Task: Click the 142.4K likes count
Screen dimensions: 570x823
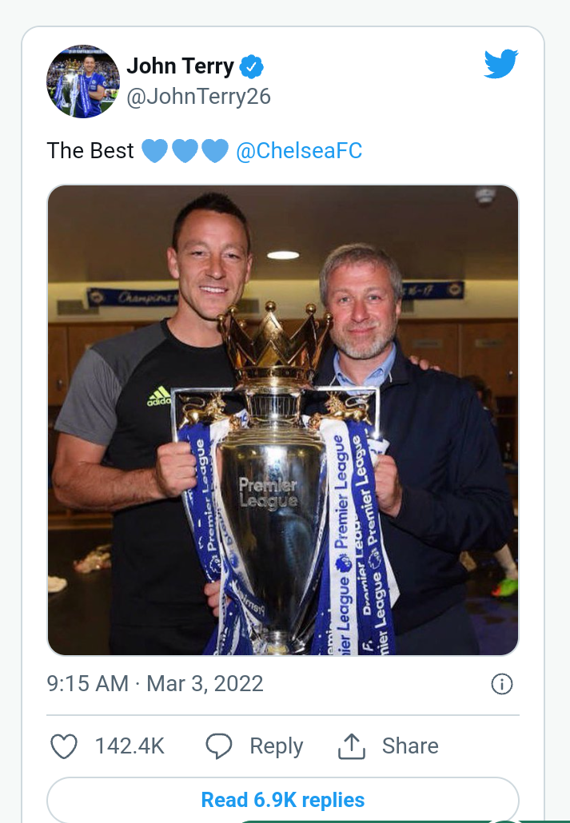Action: coord(130,746)
